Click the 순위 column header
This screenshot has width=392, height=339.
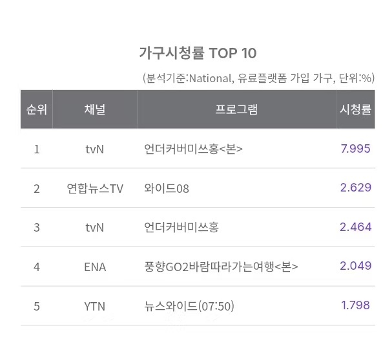point(37,109)
